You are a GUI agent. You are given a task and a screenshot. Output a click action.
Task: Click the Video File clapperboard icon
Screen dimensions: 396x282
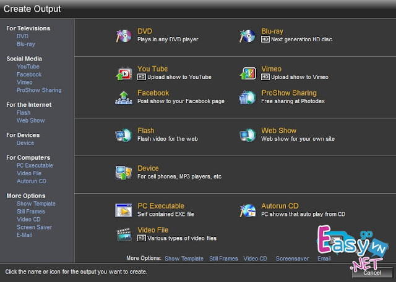pyautogui.click(x=124, y=234)
